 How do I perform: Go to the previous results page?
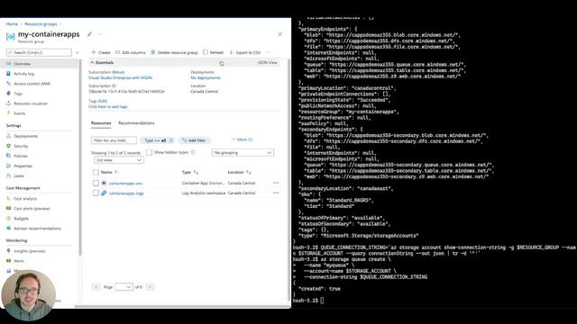pos(96,287)
